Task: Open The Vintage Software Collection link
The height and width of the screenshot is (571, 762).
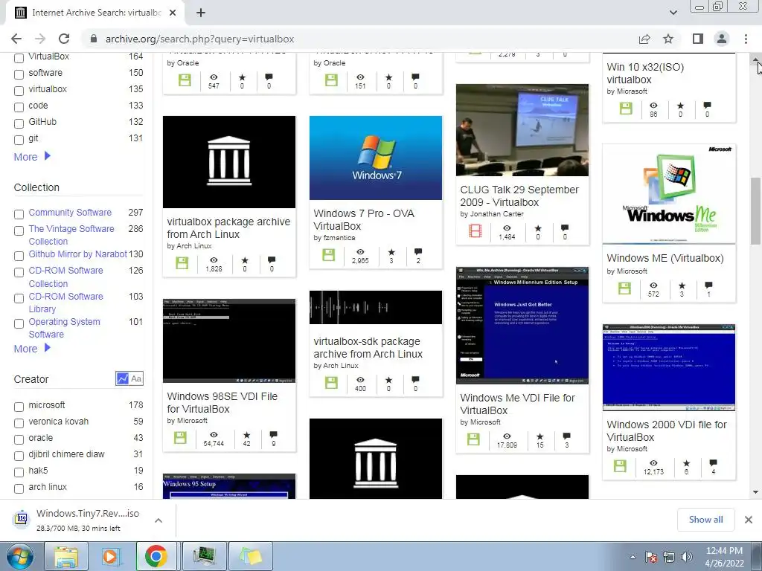Action: click(71, 235)
